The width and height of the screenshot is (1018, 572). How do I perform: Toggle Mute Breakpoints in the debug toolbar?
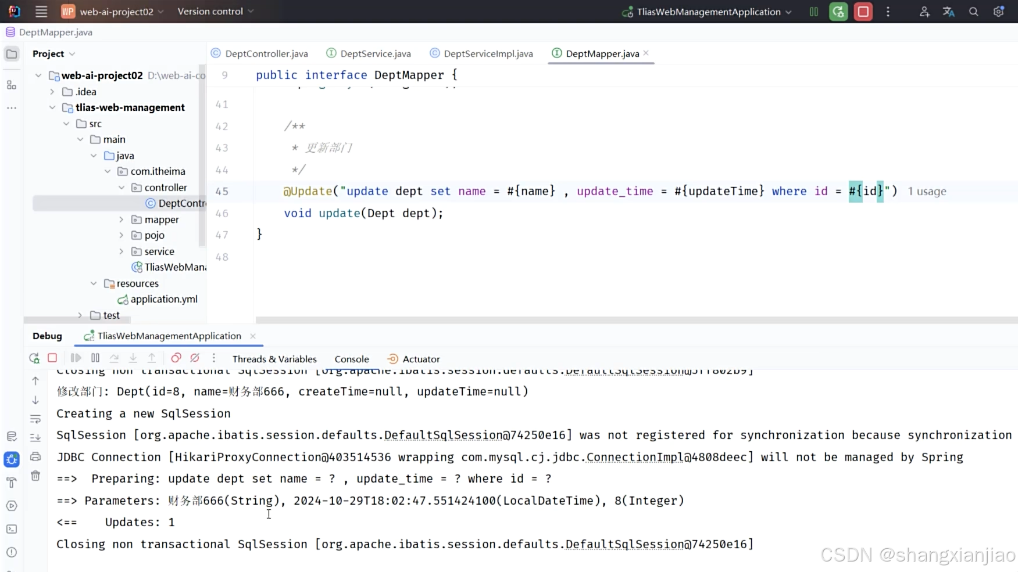tap(195, 358)
